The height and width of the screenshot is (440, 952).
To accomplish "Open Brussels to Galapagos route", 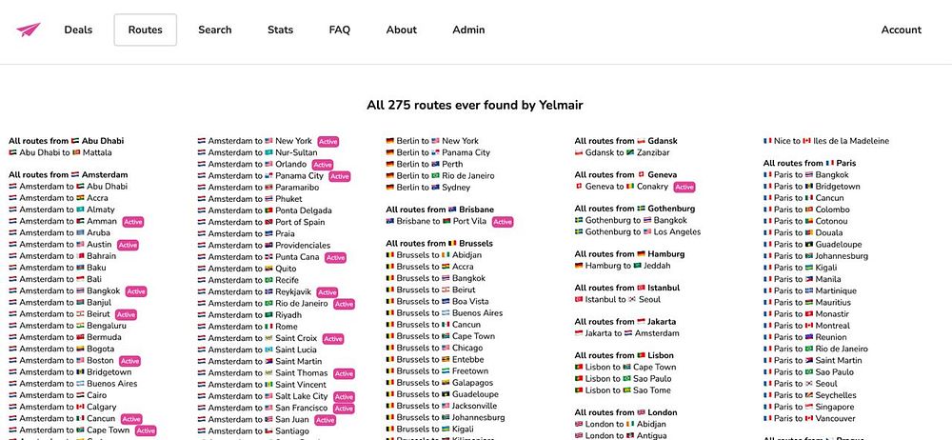I will (x=440, y=383).
